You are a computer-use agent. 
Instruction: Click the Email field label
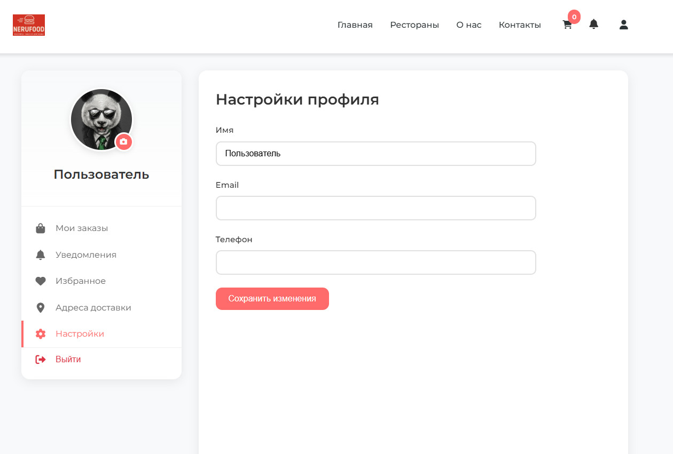(228, 185)
